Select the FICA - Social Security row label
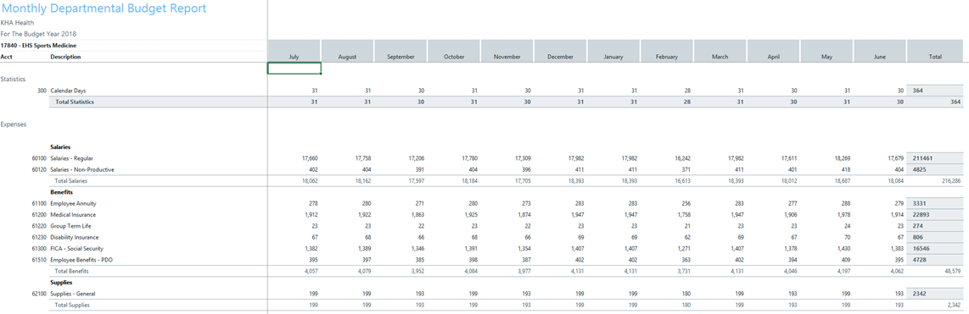 click(x=76, y=249)
